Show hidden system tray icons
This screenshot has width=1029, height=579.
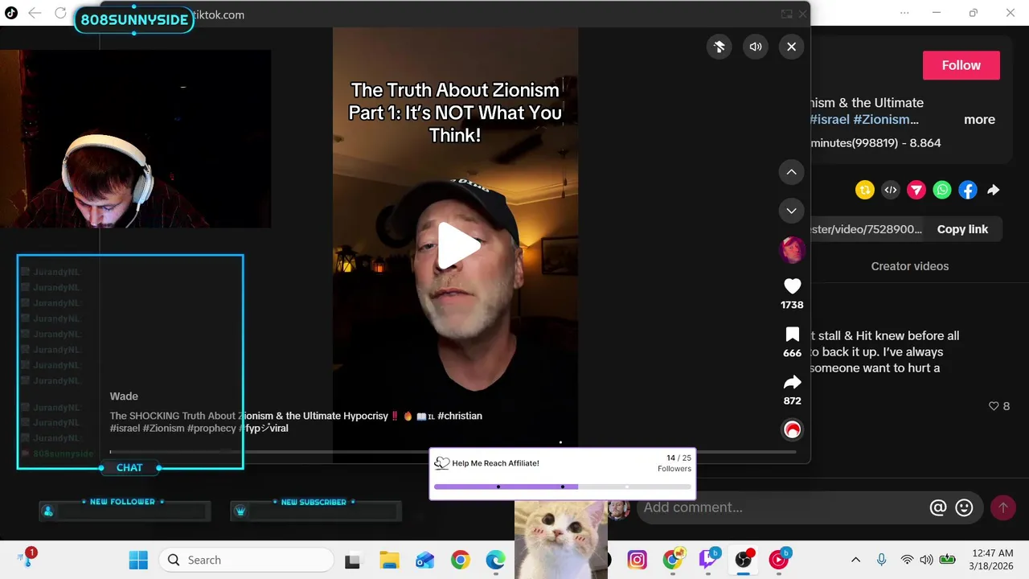855,560
